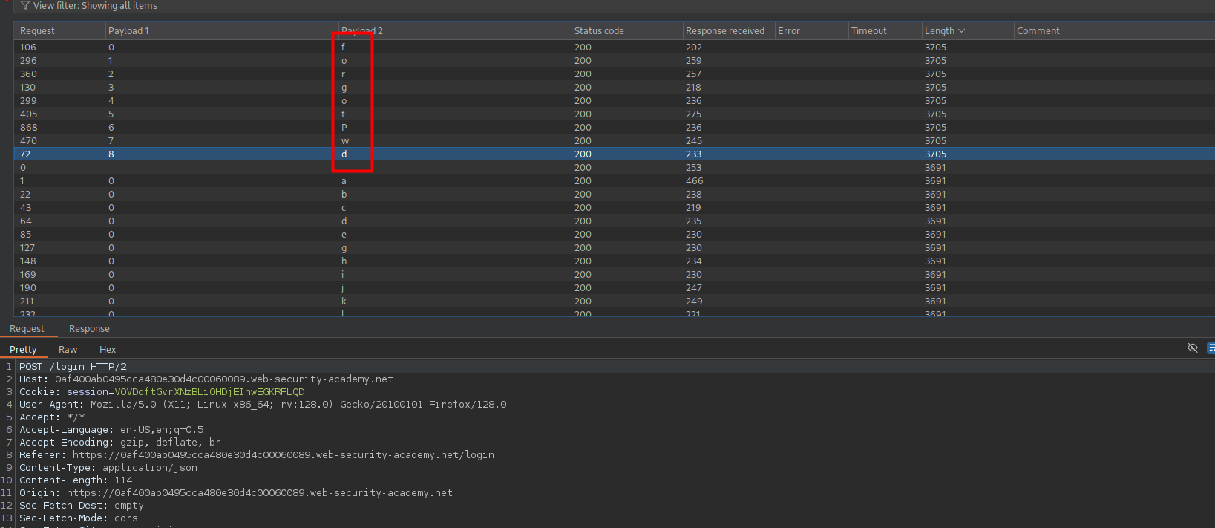Select the Hex view tab
1215x528 pixels.
[108, 350]
